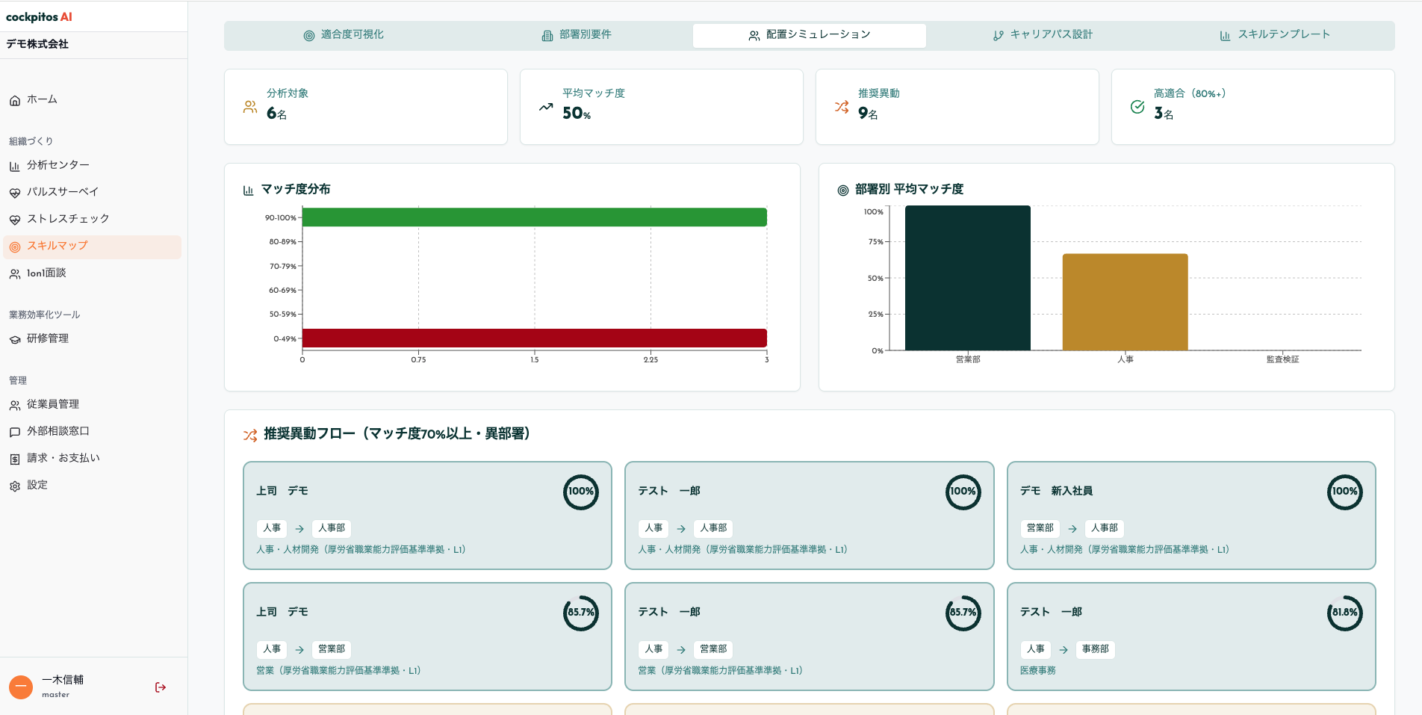Click the 外部相談窓口 chat bubble icon
Viewport: 1422px width, 715px height.
pyautogui.click(x=15, y=432)
